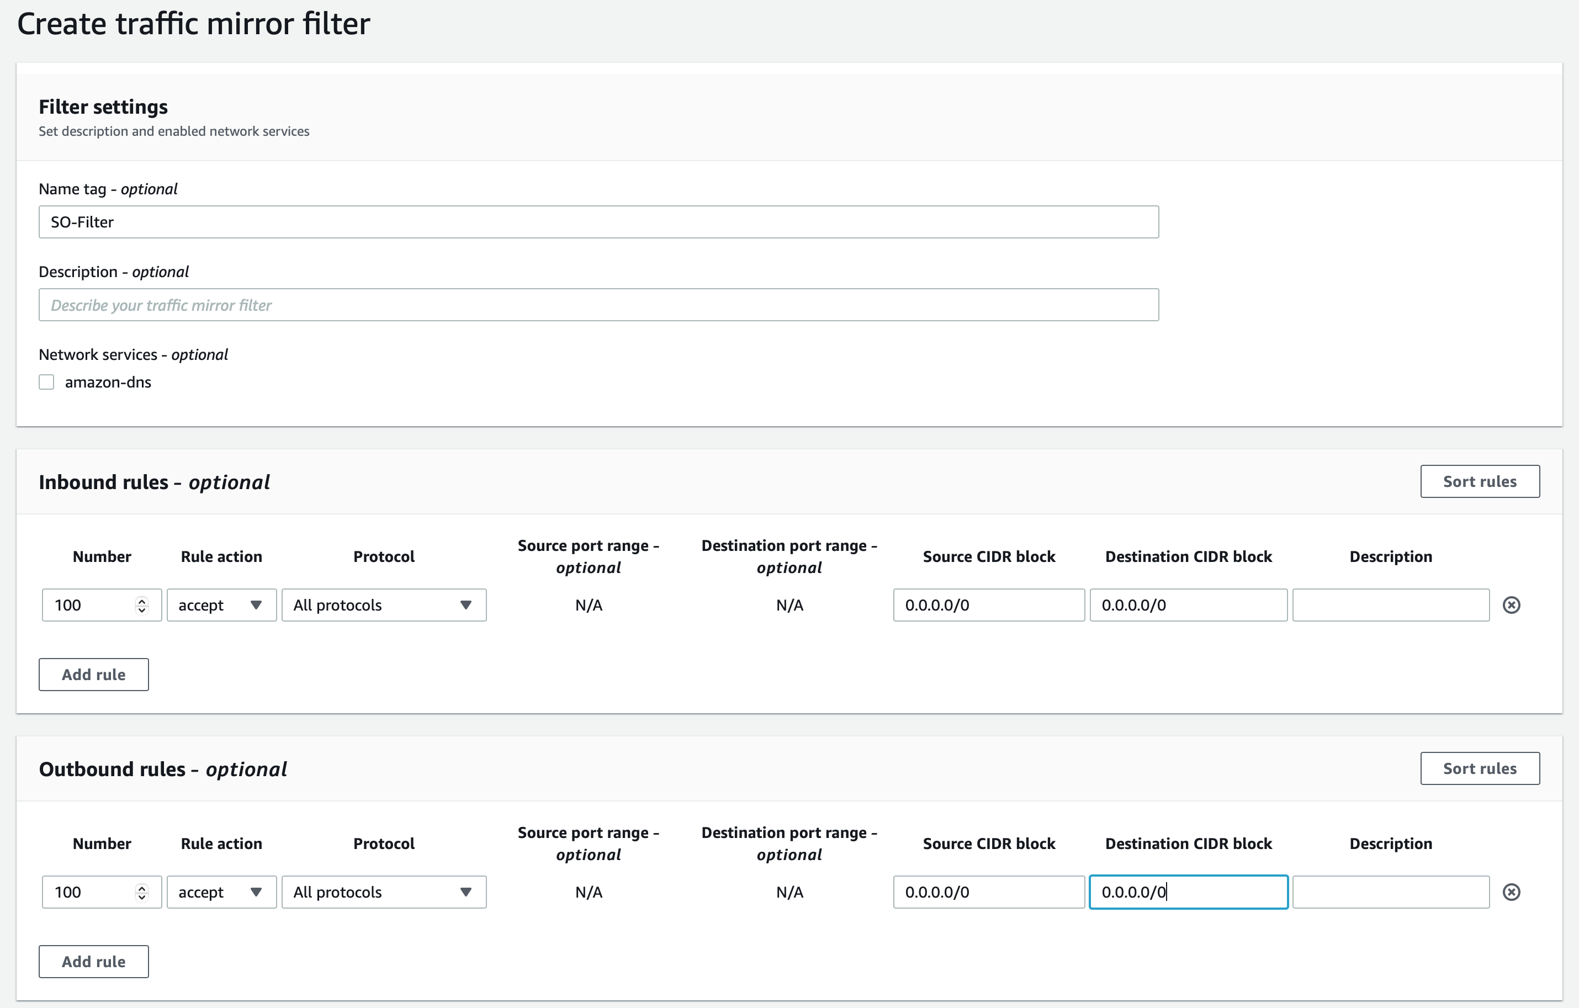Viewport: 1579px width, 1008px height.
Task: Add rule under Outbound rules
Action: 94,962
